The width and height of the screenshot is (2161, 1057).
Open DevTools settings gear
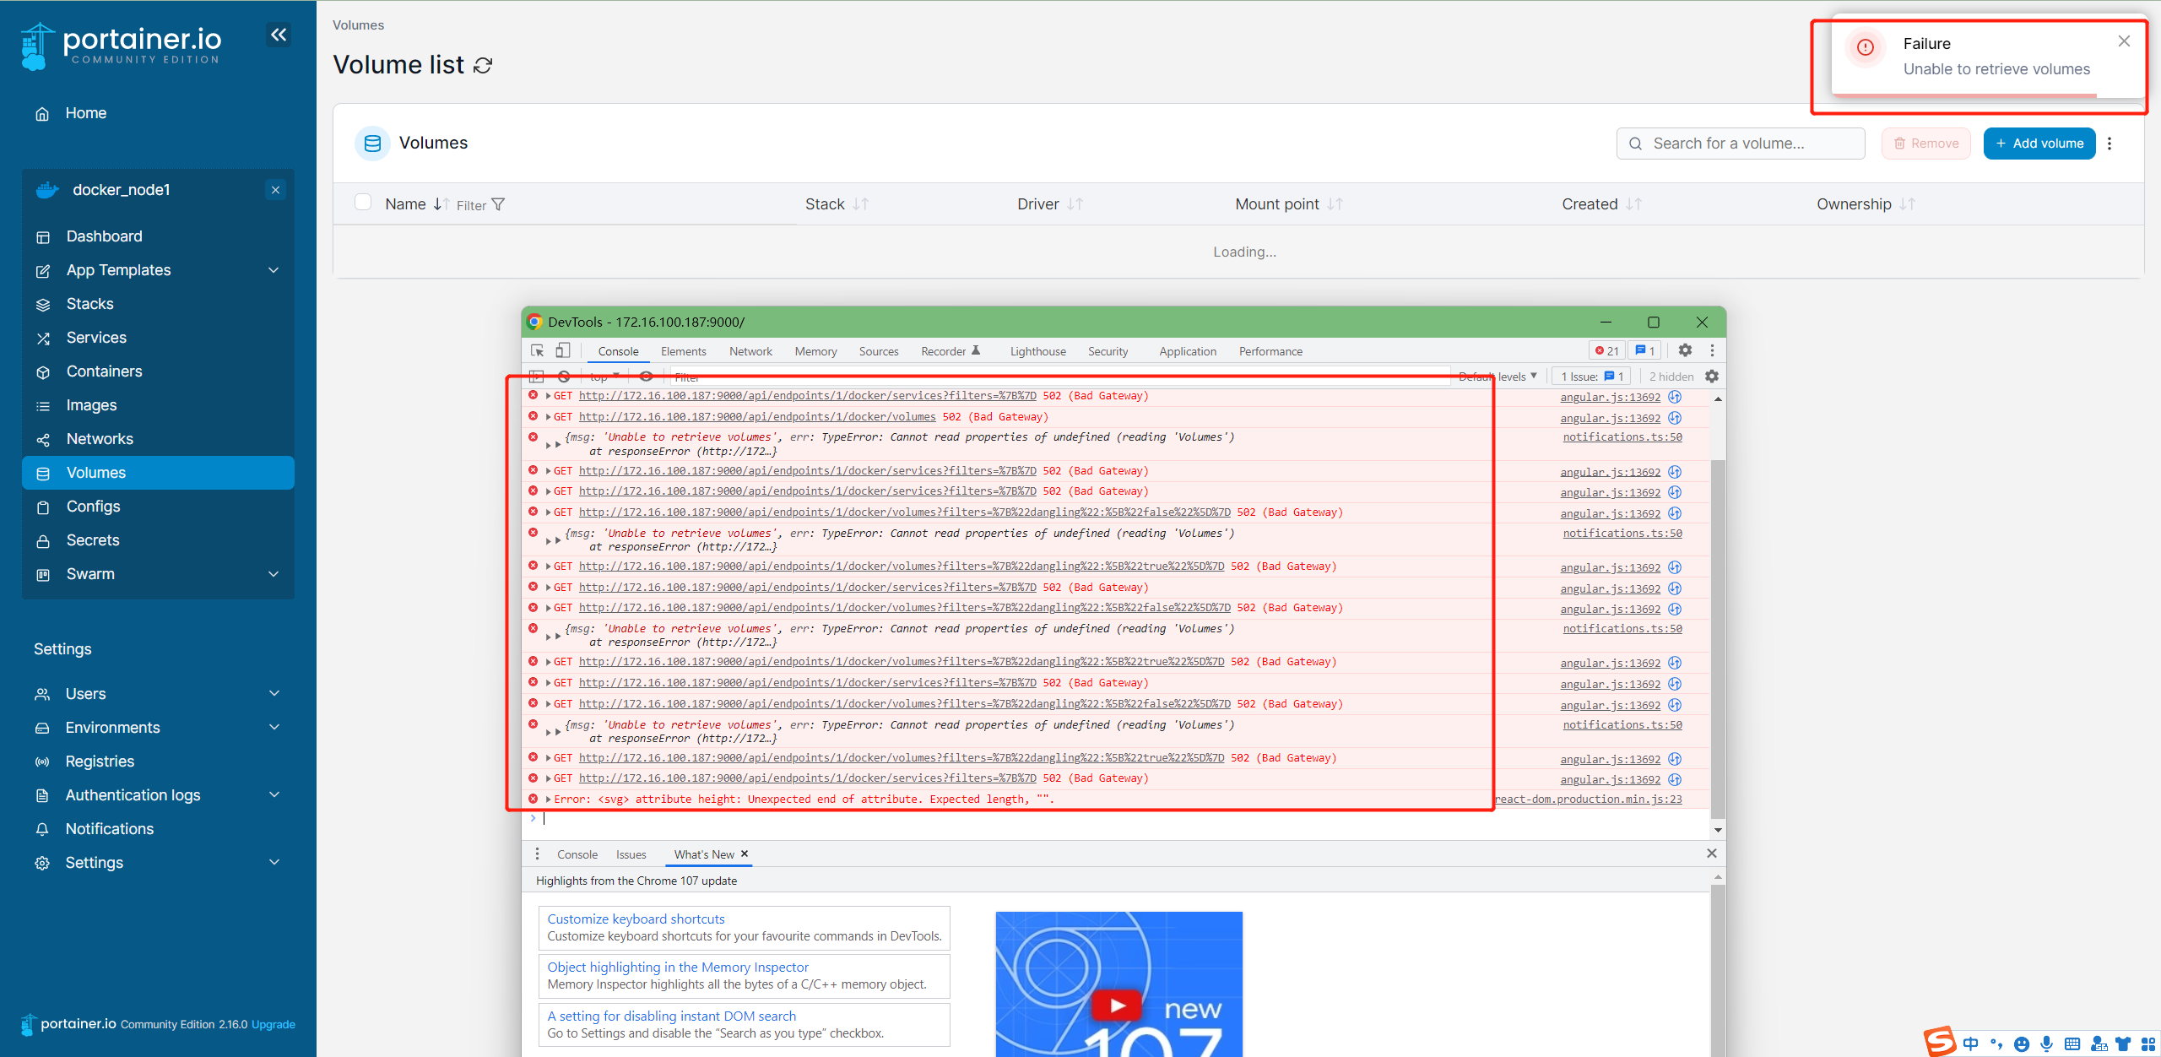(1685, 350)
